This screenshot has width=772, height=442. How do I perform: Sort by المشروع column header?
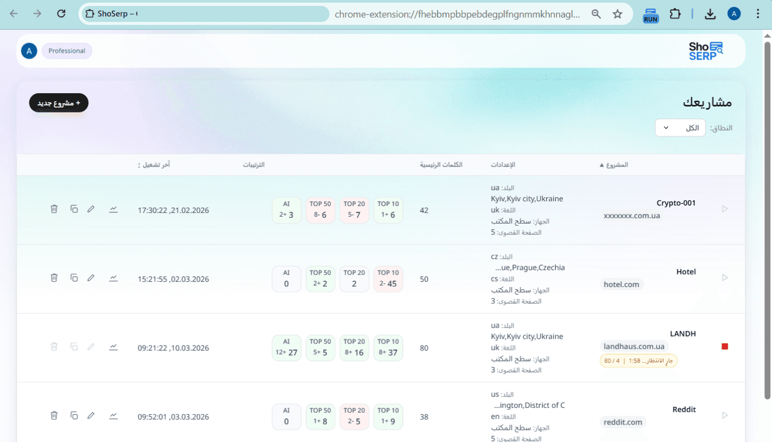614,165
